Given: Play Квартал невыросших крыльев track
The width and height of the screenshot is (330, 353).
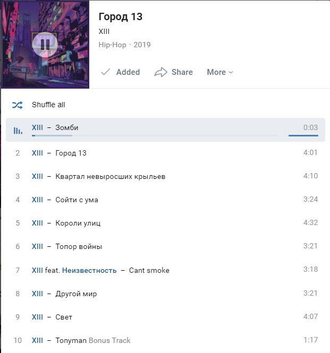Looking at the screenshot, I should [x=165, y=176].
